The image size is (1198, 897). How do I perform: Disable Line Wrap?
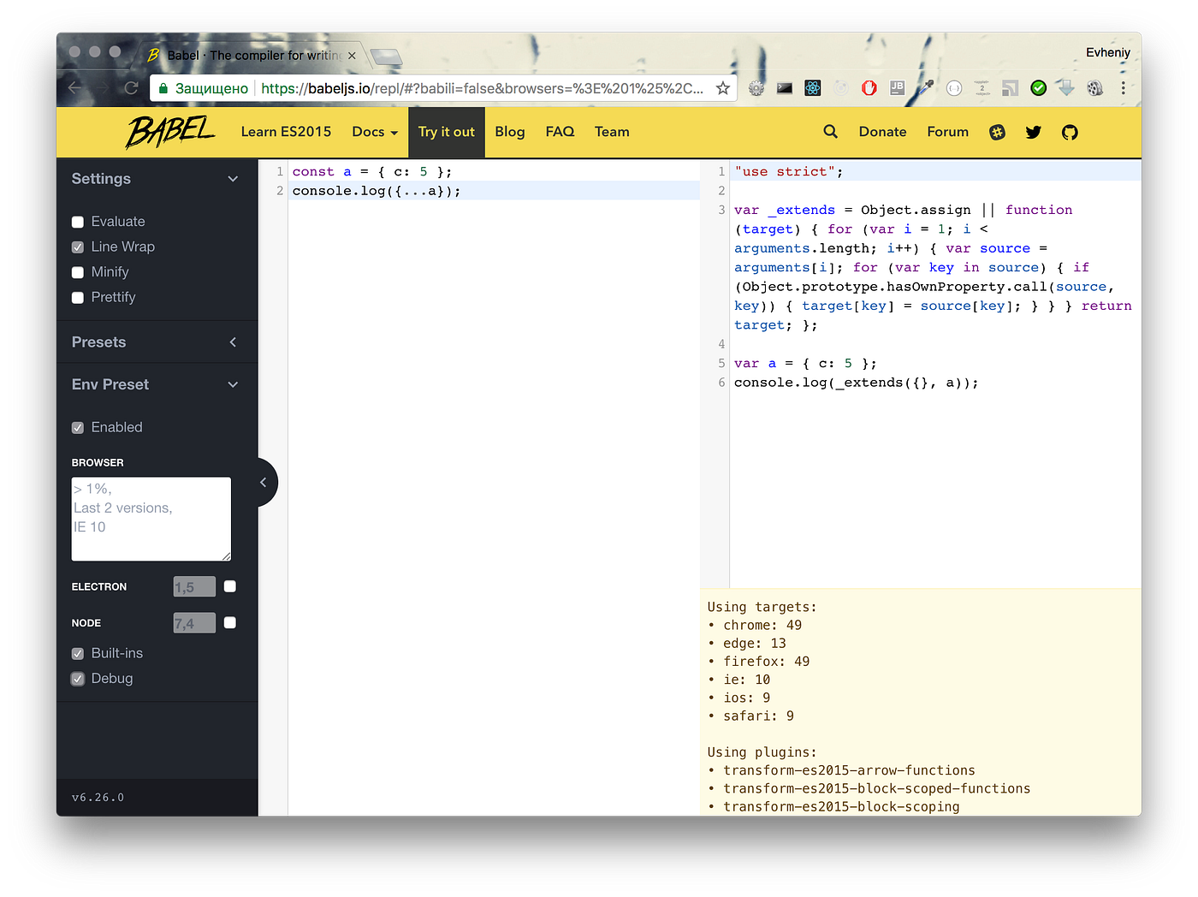tap(77, 247)
